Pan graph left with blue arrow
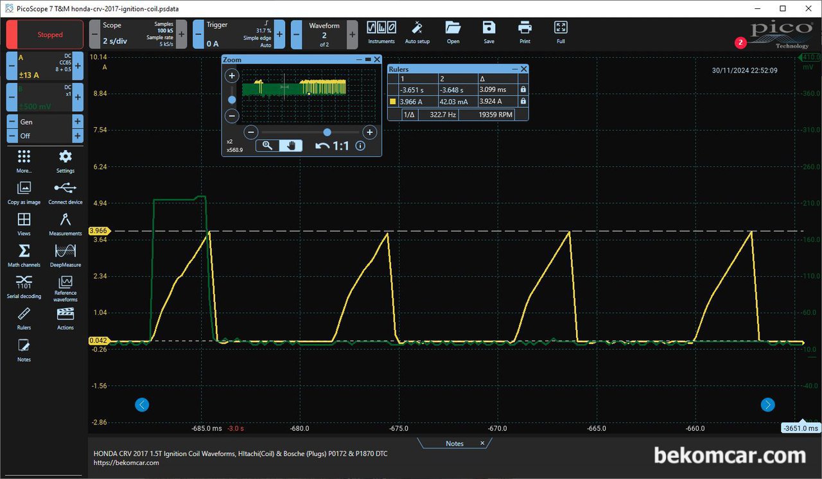 click(x=142, y=405)
